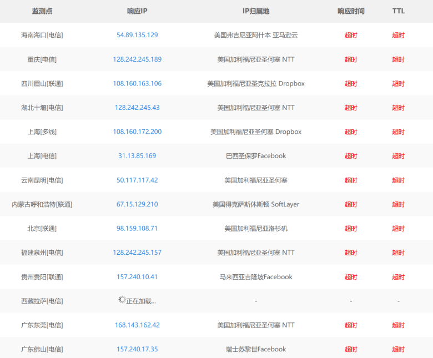Select monitor point 广东佛山[电信]
This screenshot has width=433, height=358.
click(42, 349)
